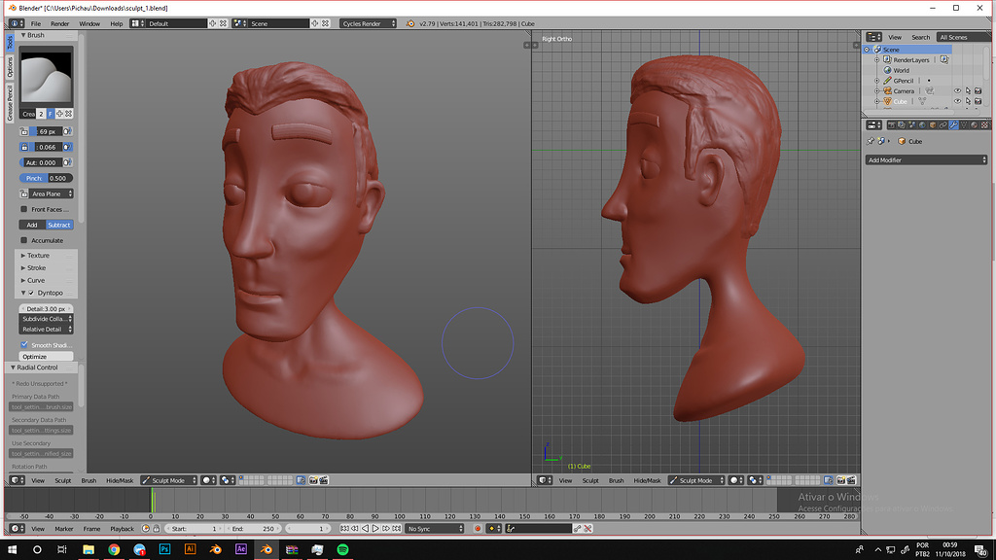Open the Modifiers wrench tab in Properties
The image size is (996, 560).
click(953, 125)
